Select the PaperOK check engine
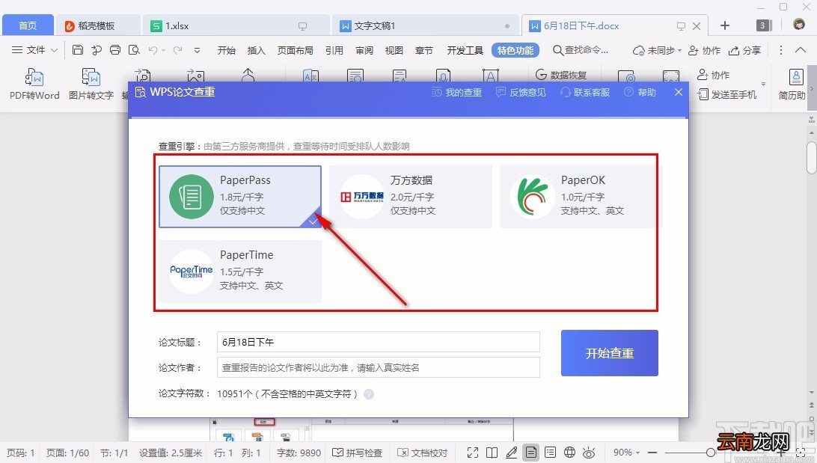The image size is (817, 463). [579, 197]
